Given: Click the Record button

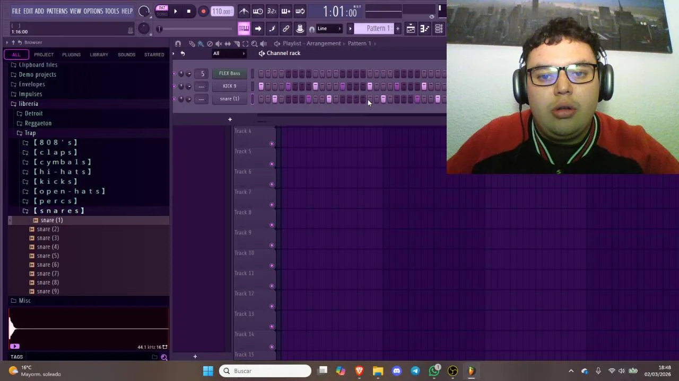Looking at the screenshot, I should coord(203,11).
